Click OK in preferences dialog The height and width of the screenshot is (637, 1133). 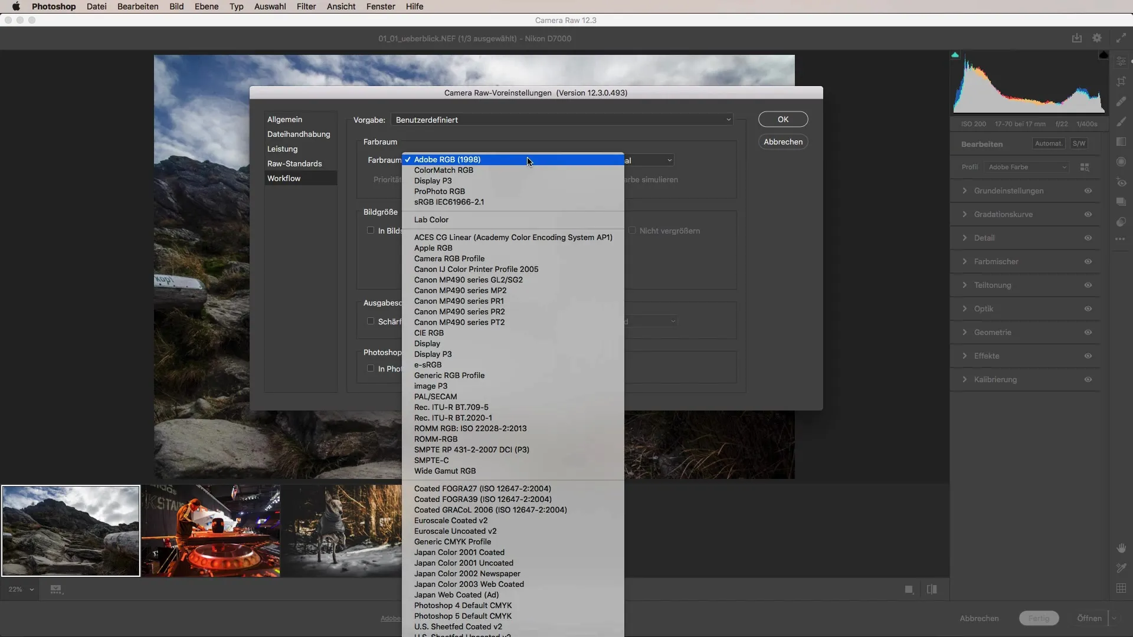783,119
